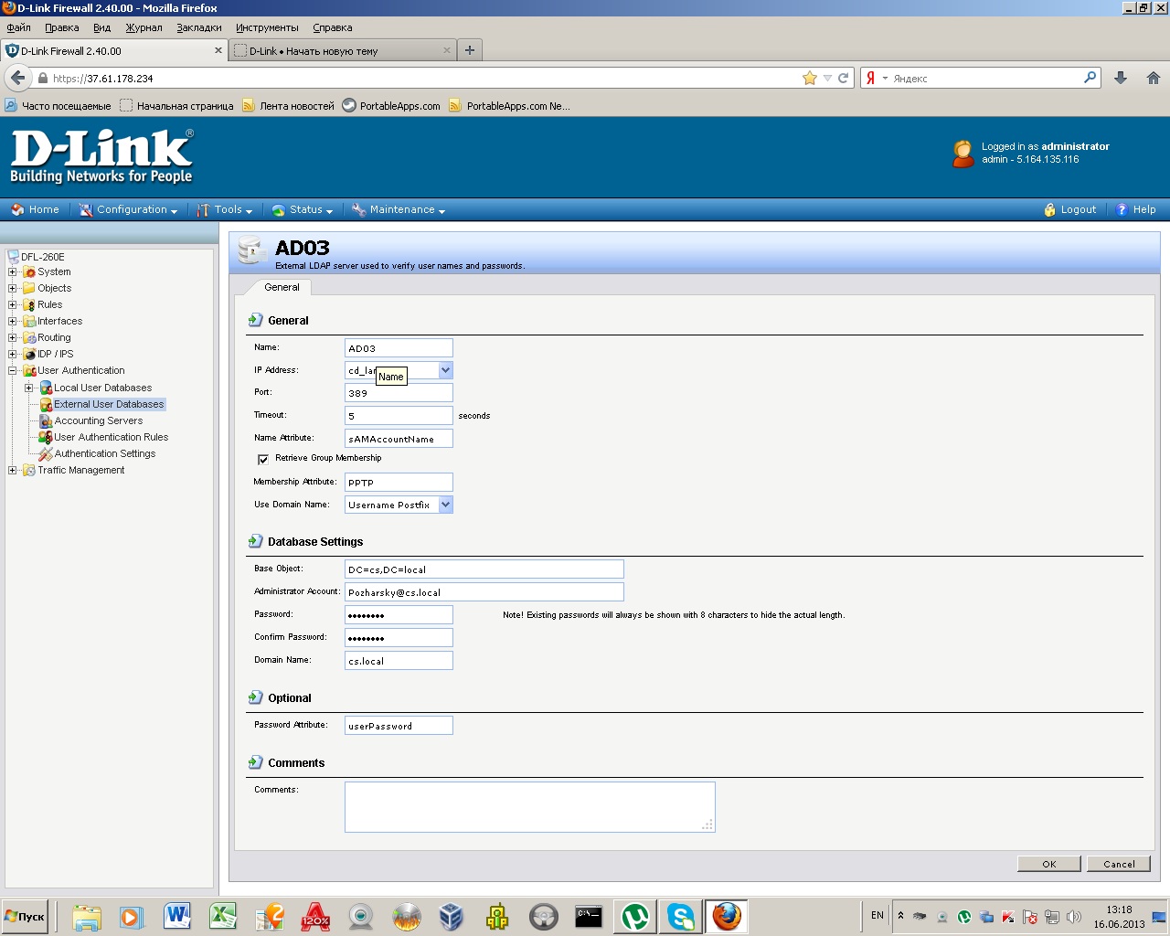Open the Начальная страница bookmark
Viewport: 1170px width, 936px height.
(x=176, y=106)
